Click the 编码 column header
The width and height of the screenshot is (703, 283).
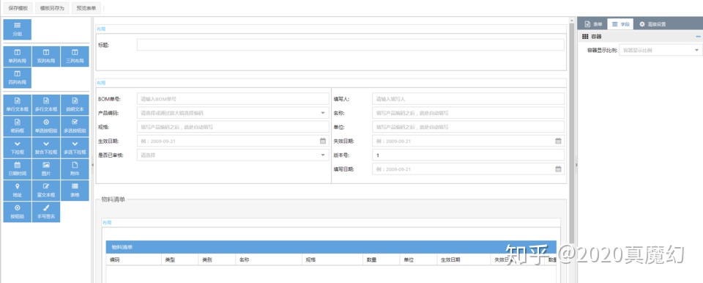[133, 260]
